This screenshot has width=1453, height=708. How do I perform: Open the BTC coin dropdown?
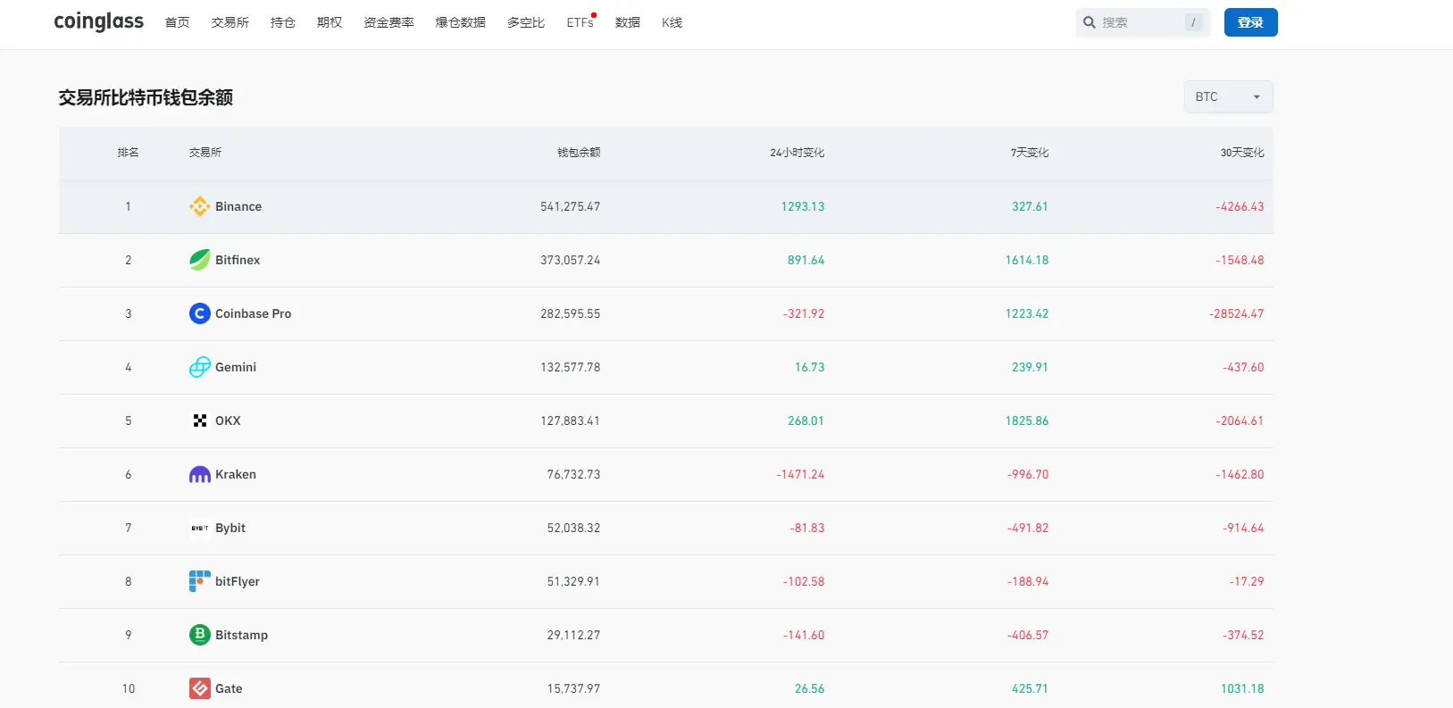[x=1228, y=96]
